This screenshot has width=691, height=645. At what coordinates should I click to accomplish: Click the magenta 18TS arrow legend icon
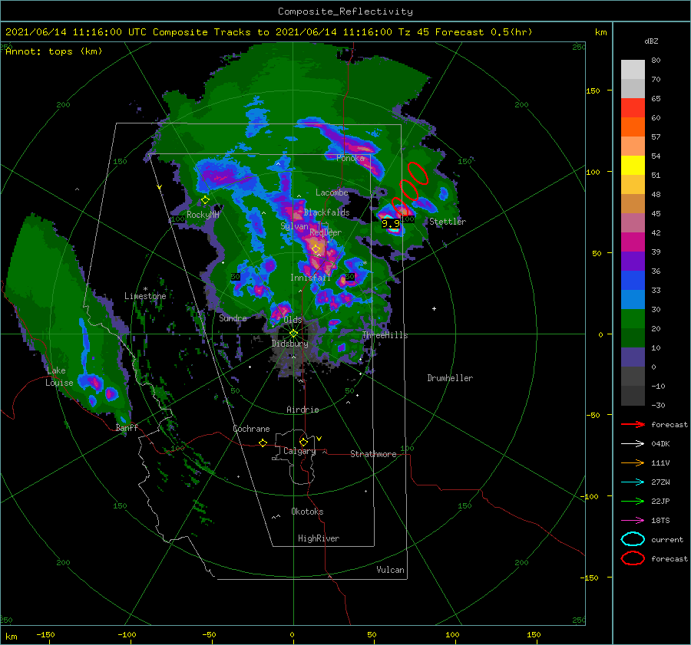coord(633,521)
